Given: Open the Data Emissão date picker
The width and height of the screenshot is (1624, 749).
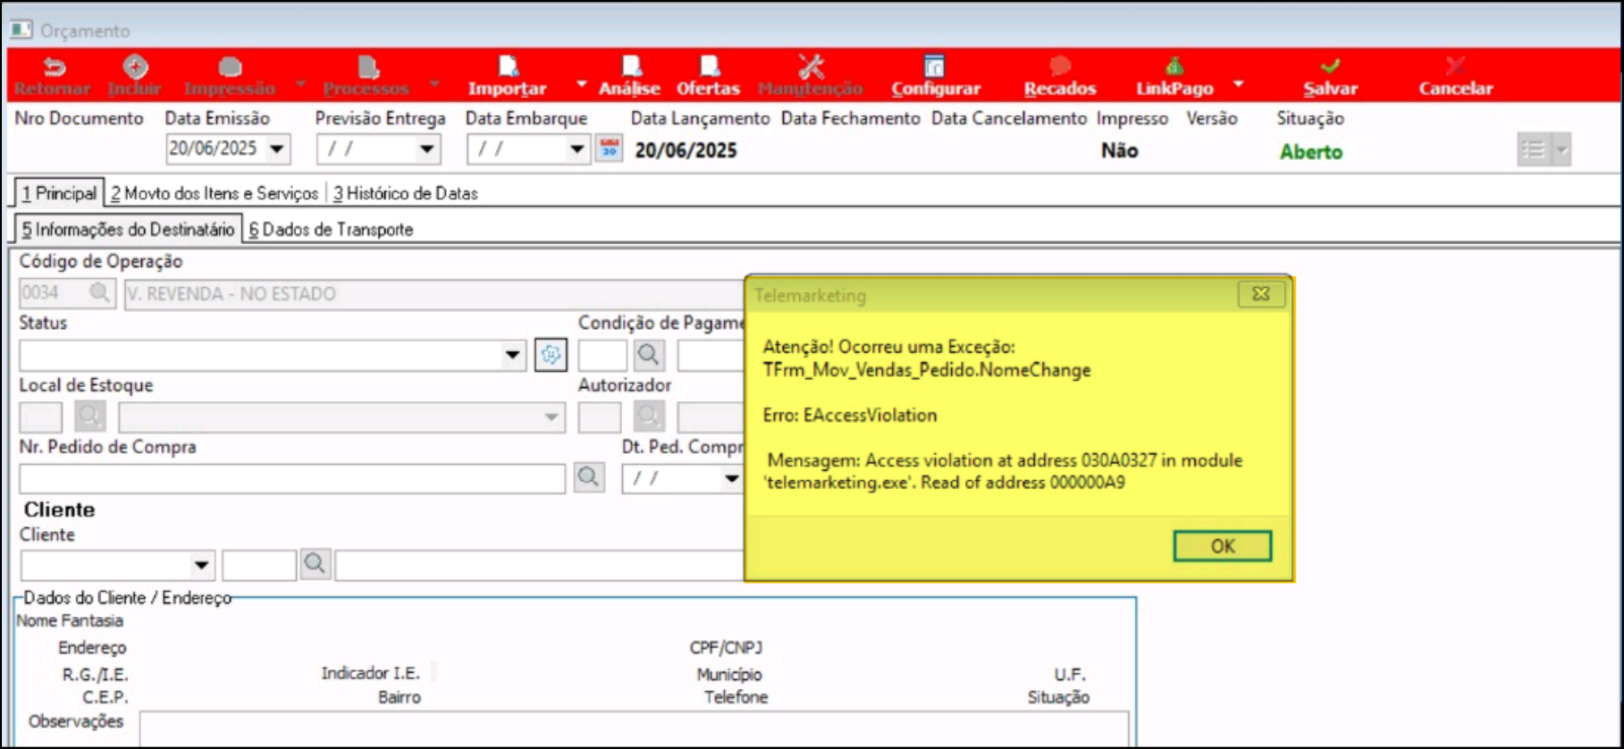Looking at the screenshot, I should point(278,149).
